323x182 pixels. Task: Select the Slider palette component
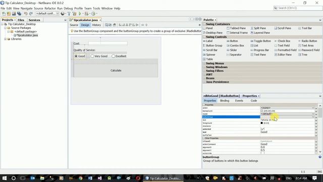[232, 50]
